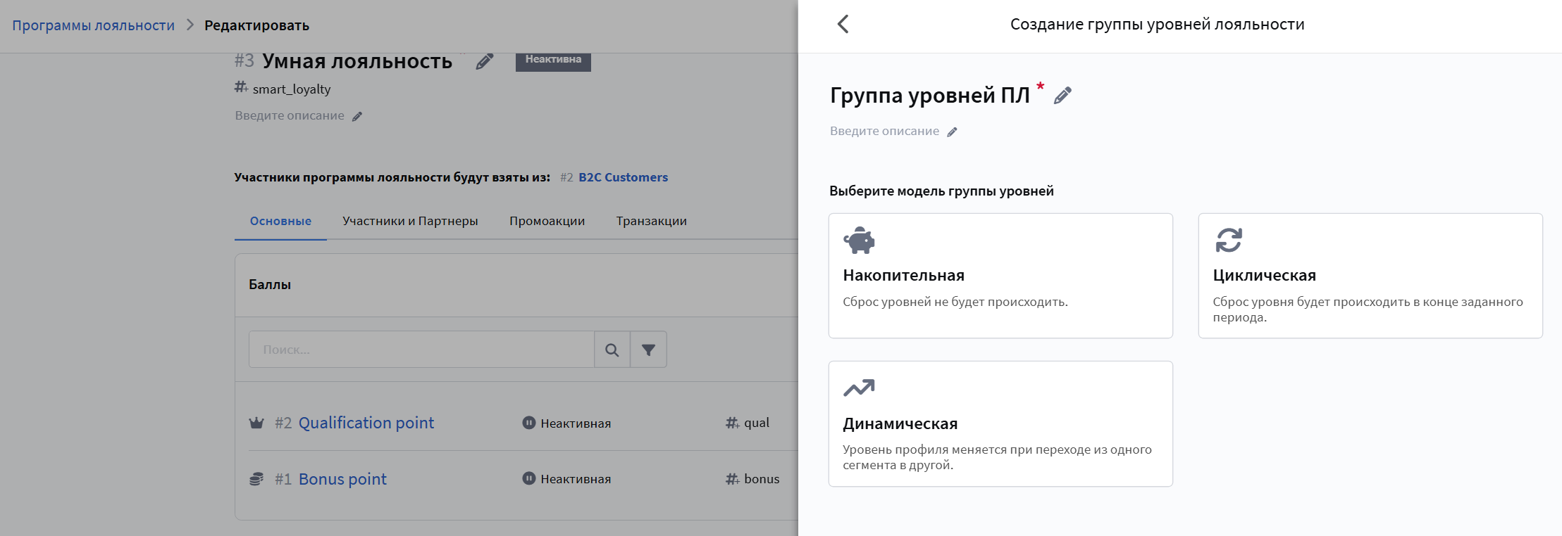Edit the 'Умная лояльность' title pencil icon
Image resolution: width=1562 pixels, height=536 pixels.
pyautogui.click(x=484, y=61)
